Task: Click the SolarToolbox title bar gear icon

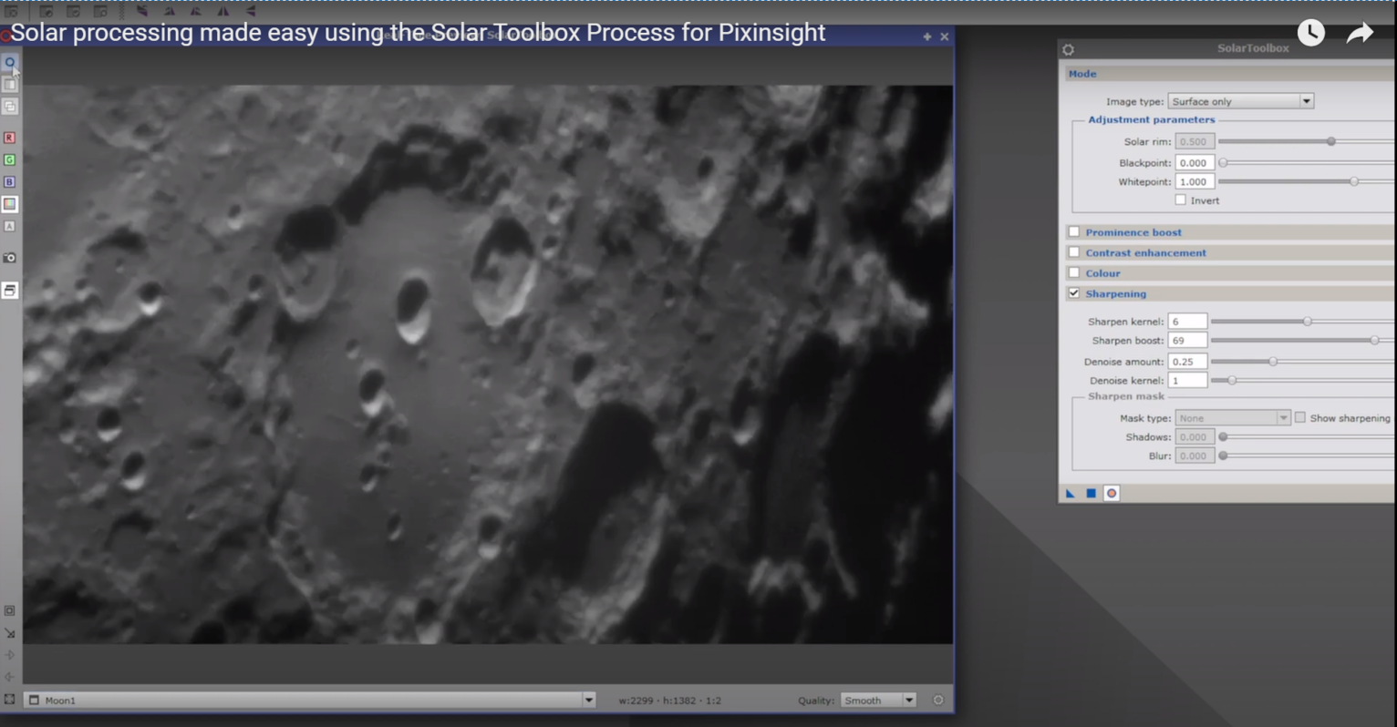Action: [1069, 49]
